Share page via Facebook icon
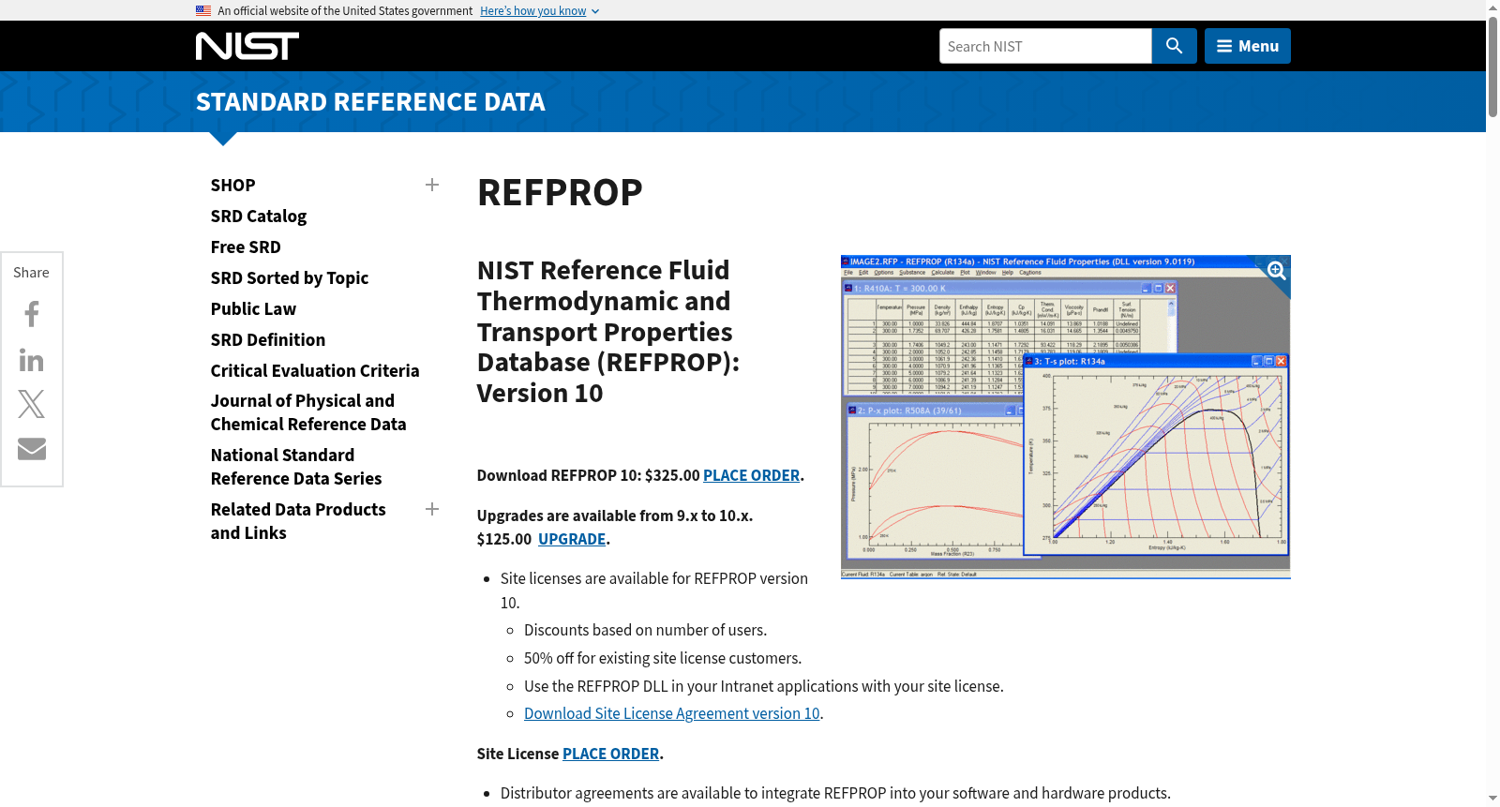 (x=32, y=314)
